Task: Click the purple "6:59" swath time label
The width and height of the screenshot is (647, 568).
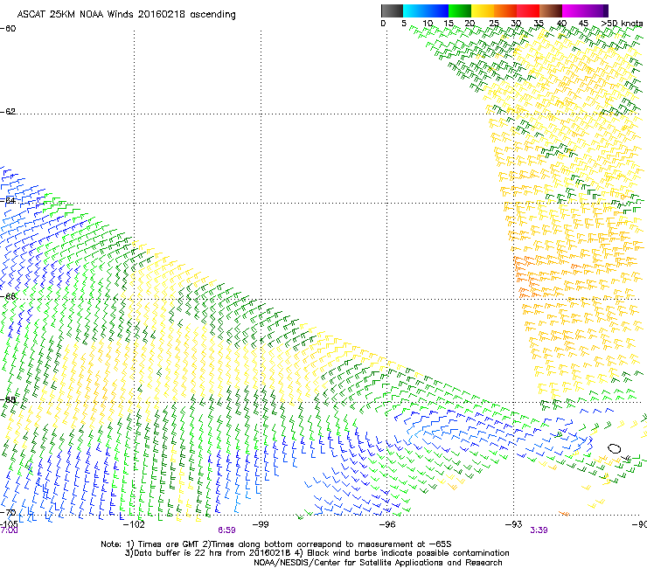Action: (x=226, y=530)
